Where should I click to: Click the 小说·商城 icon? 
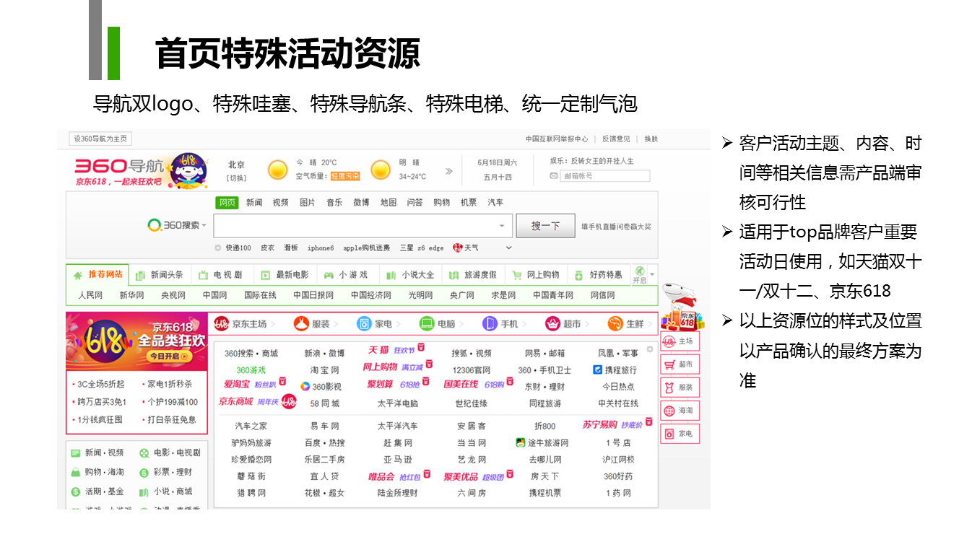coord(144,491)
